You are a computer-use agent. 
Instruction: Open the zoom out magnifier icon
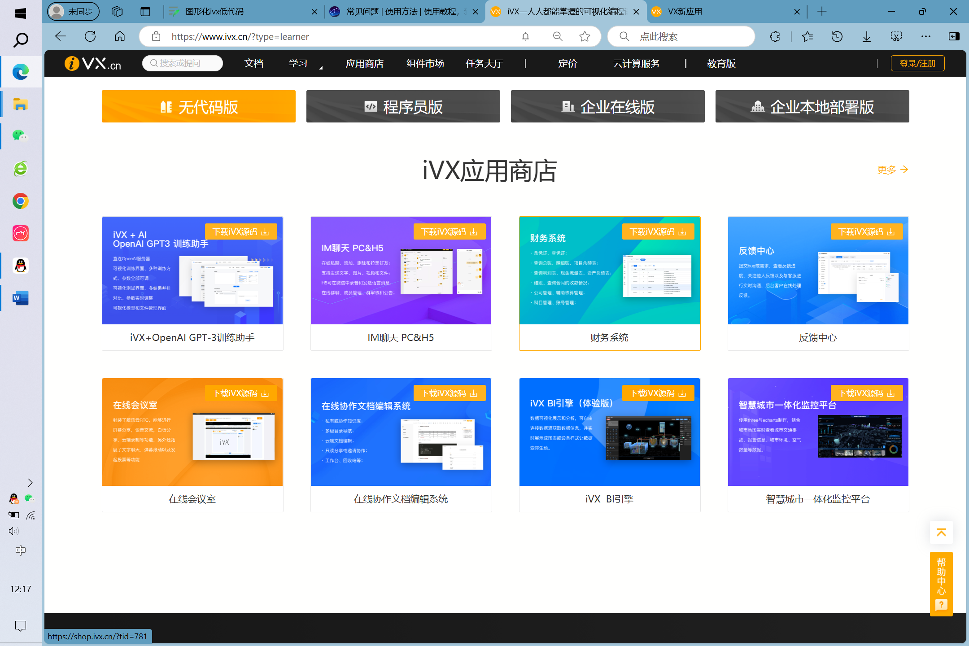(558, 36)
